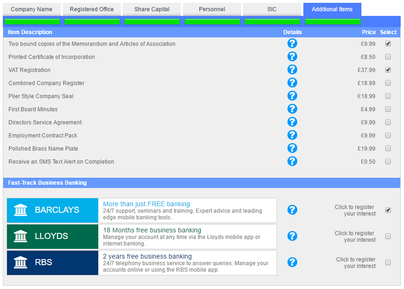Open RBS banking offer details icon

pyautogui.click(x=292, y=262)
